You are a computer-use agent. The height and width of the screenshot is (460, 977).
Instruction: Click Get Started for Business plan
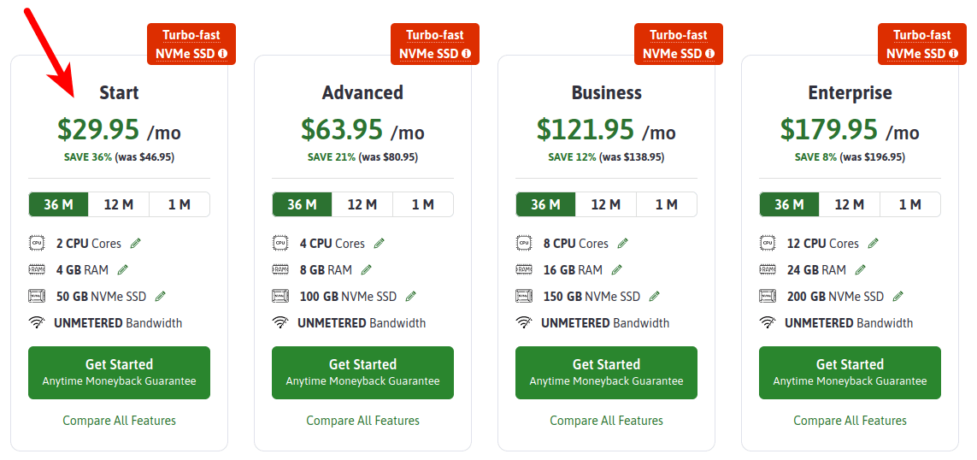606,372
